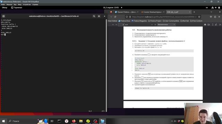
Task: Go to previous page in PDF viewer
Action: (x=113, y=24)
